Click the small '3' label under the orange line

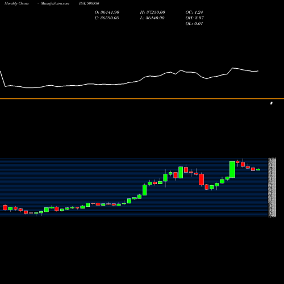(272, 103)
